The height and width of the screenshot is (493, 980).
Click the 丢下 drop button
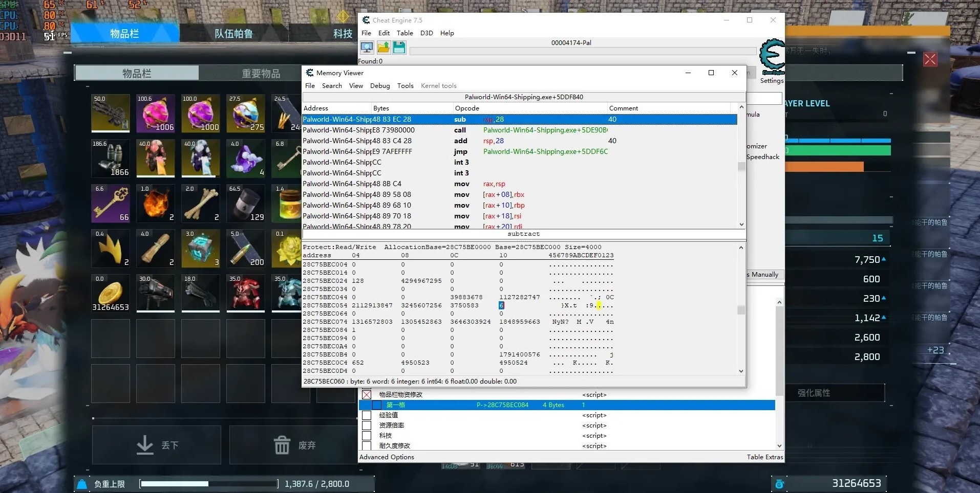tap(156, 445)
